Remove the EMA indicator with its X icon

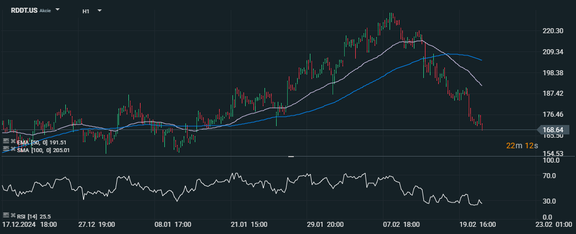click(x=13, y=142)
